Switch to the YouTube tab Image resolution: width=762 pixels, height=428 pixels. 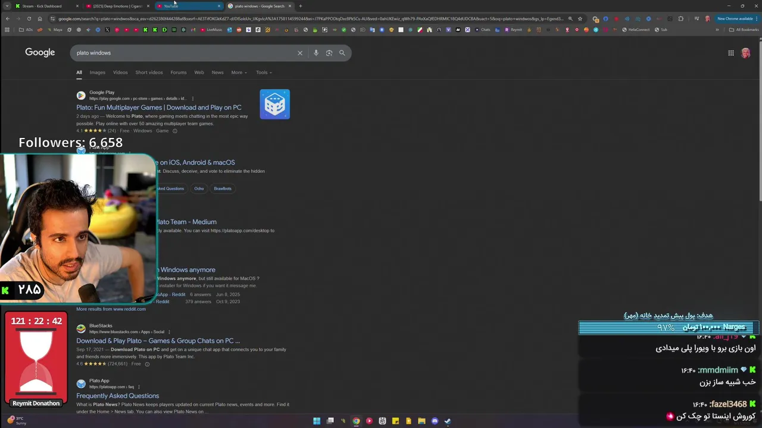pyautogui.click(x=188, y=6)
